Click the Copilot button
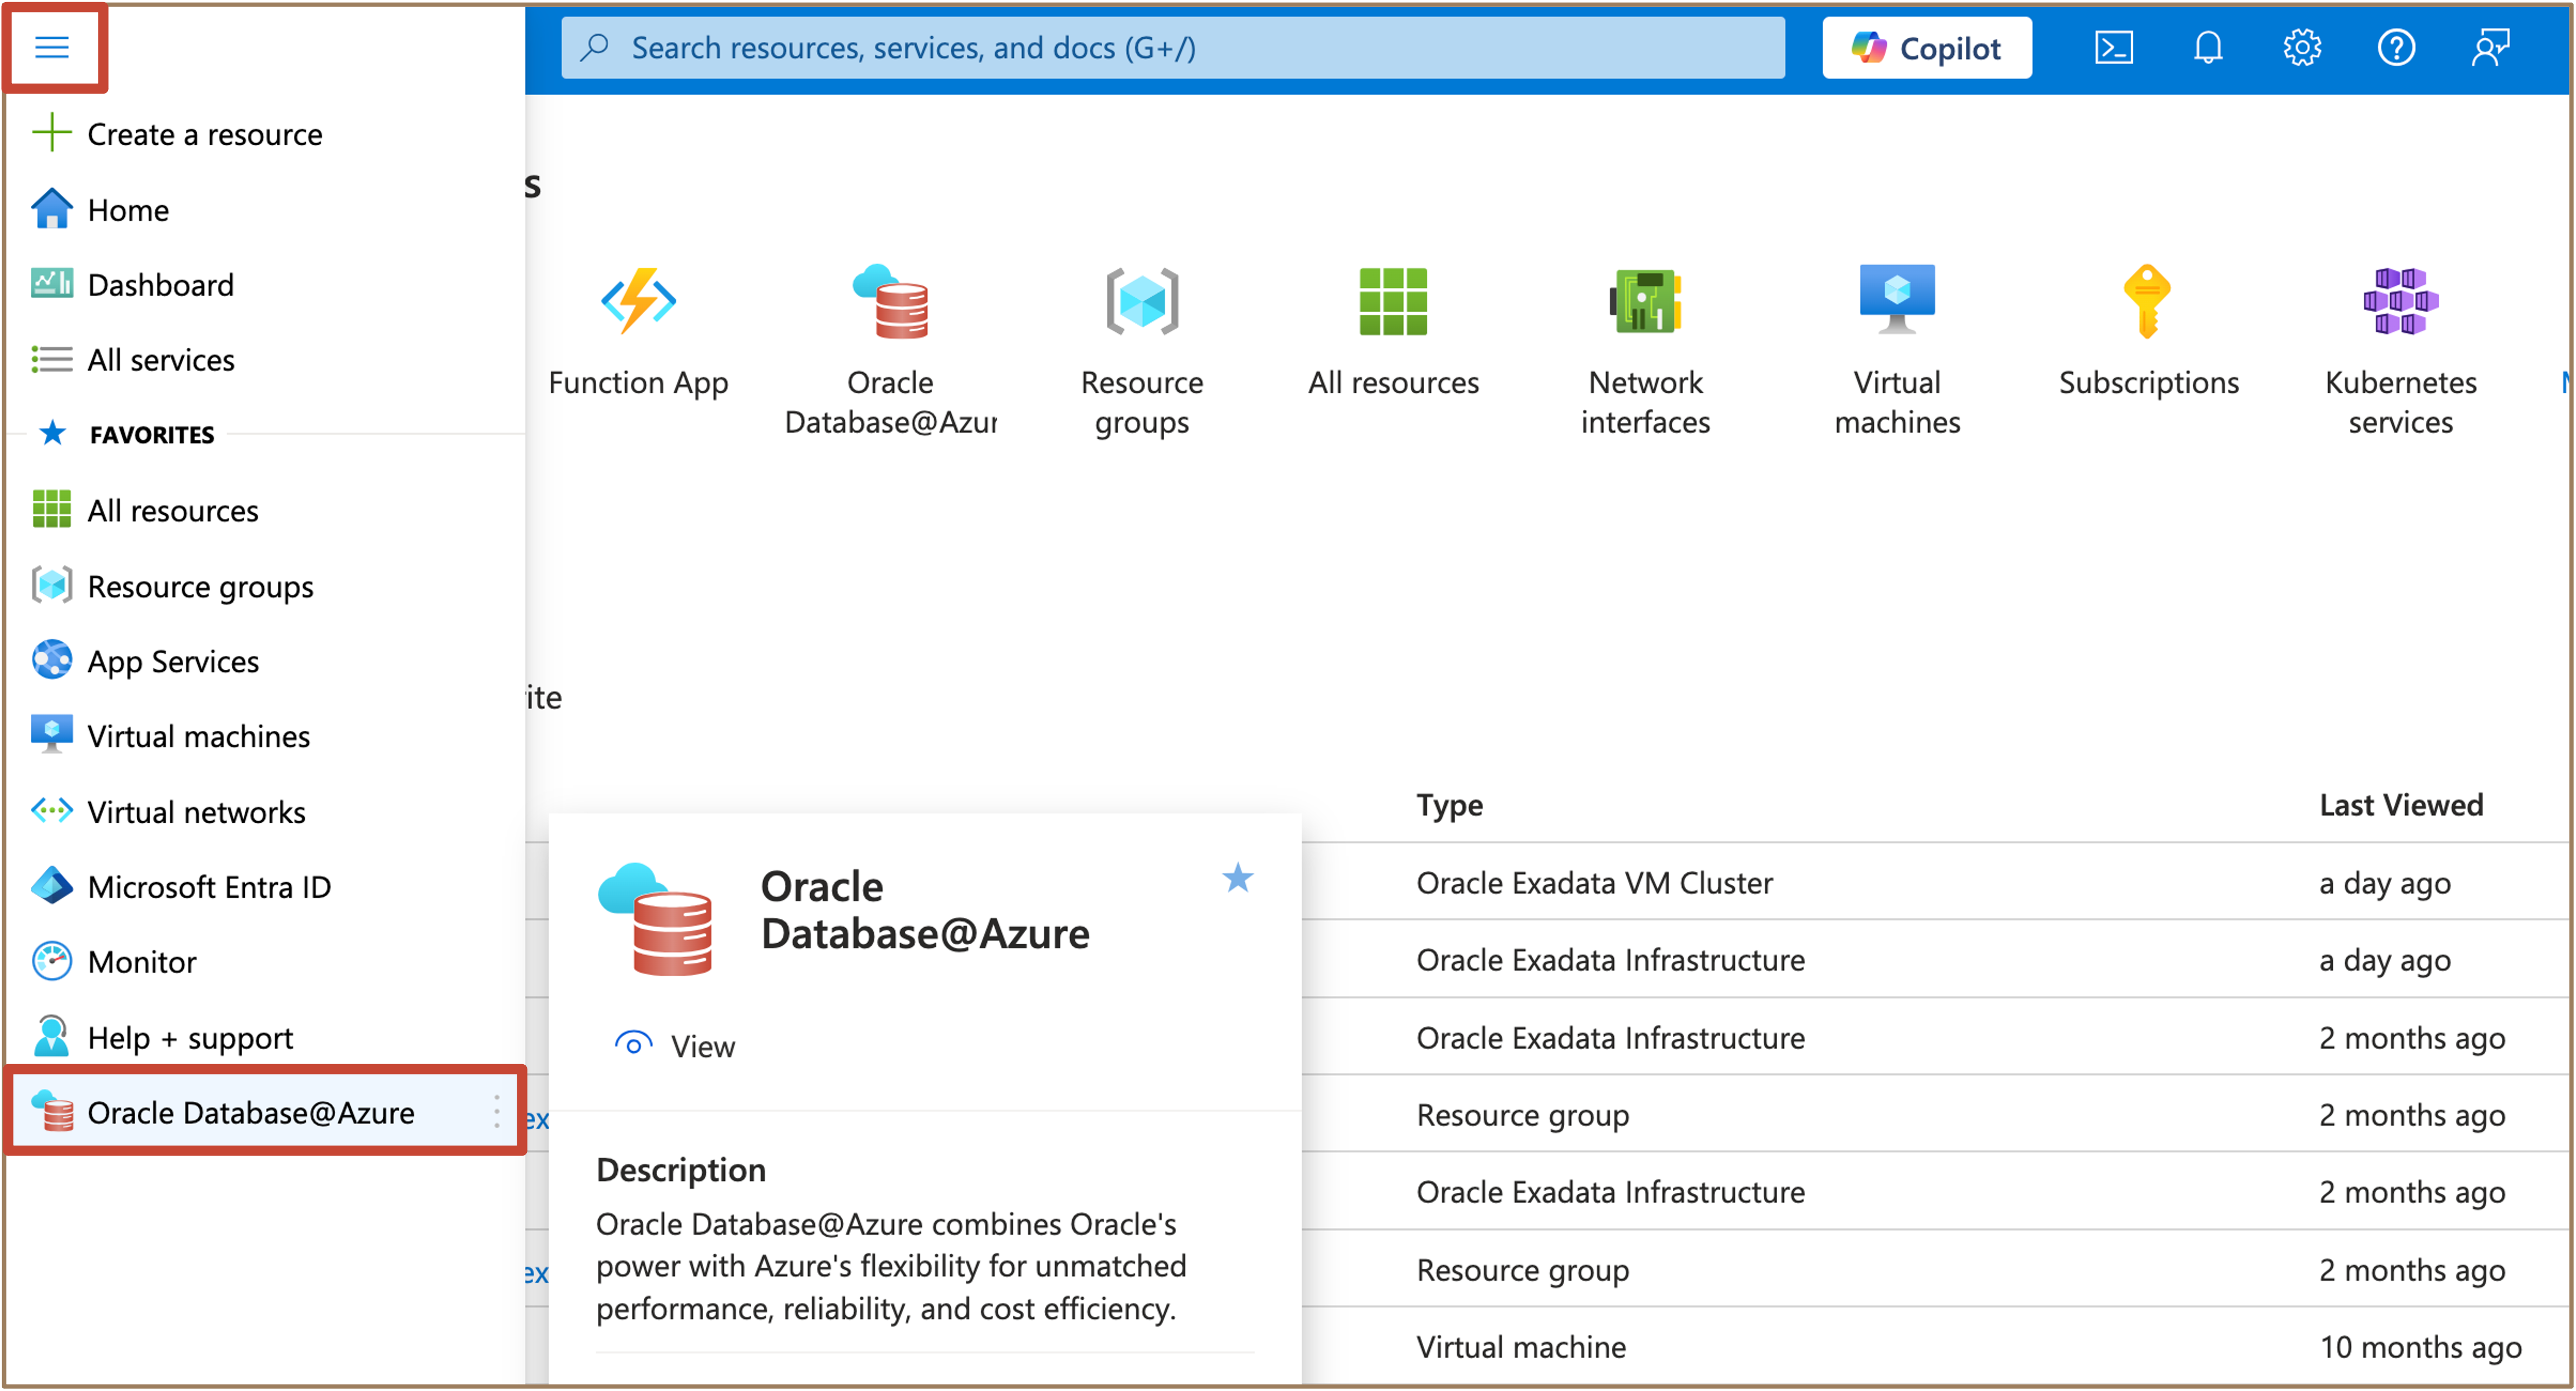Viewport: 2576px width, 1391px height. pos(1926,47)
